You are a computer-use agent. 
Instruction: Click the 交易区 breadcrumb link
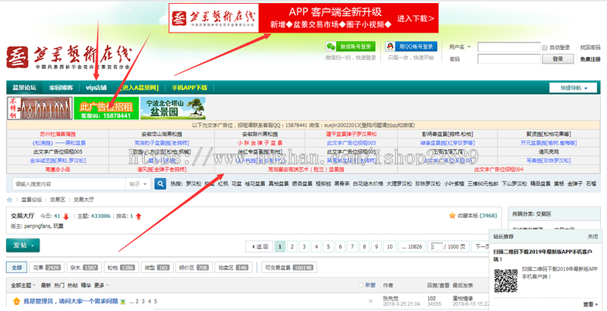(57, 200)
